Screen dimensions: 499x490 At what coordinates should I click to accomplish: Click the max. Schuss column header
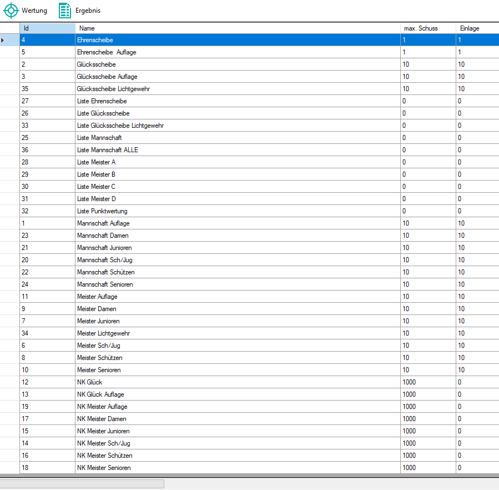427,28
